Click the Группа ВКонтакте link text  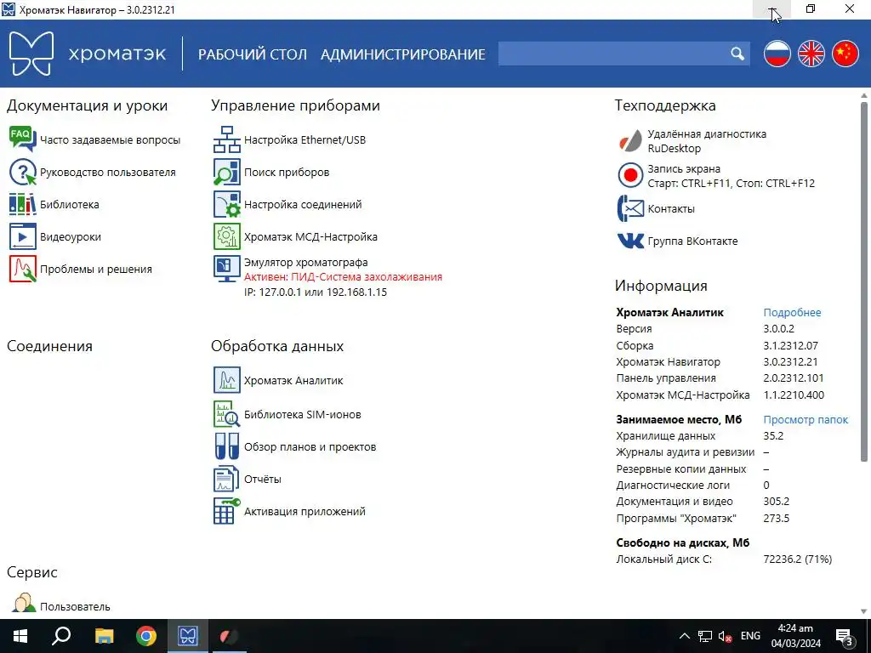692,241
